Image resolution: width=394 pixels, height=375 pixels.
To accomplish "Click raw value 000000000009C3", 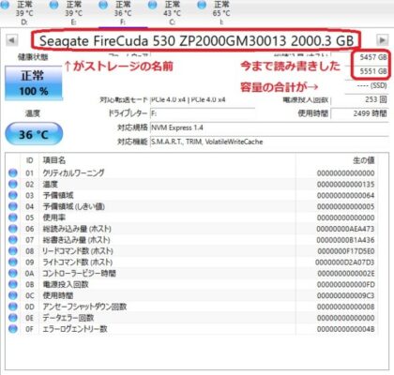I will click(x=346, y=295).
